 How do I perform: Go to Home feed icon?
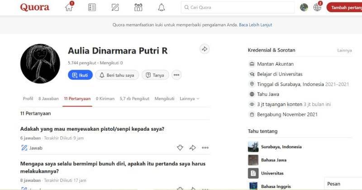[69, 7]
